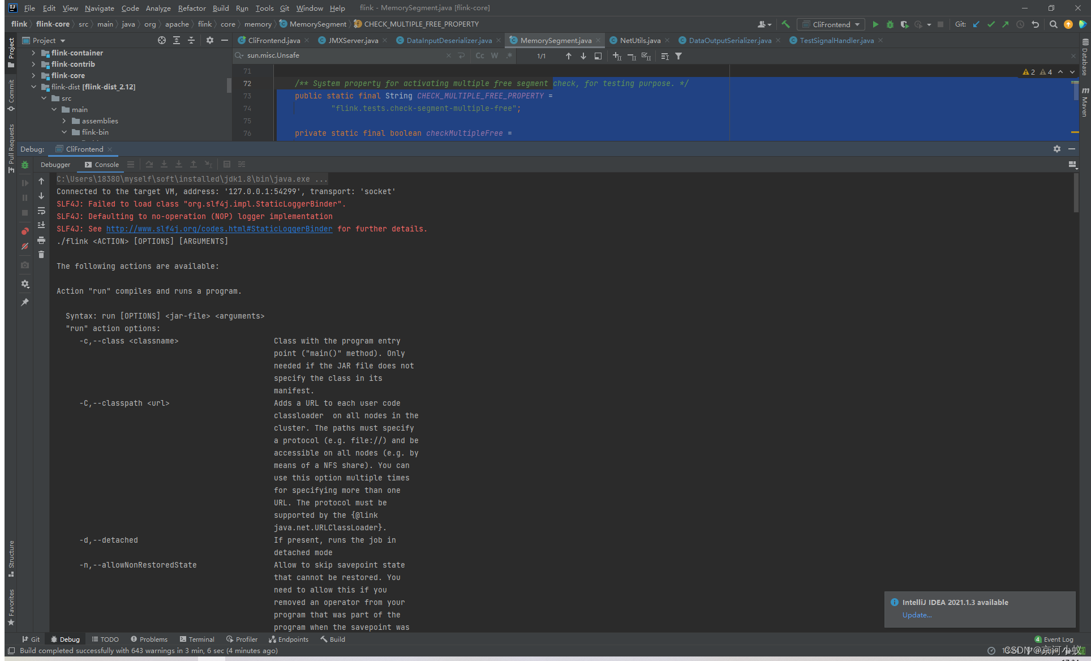Toggle Regex option in search bar
This screenshot has width=1091, height=661.
[509, 55]
